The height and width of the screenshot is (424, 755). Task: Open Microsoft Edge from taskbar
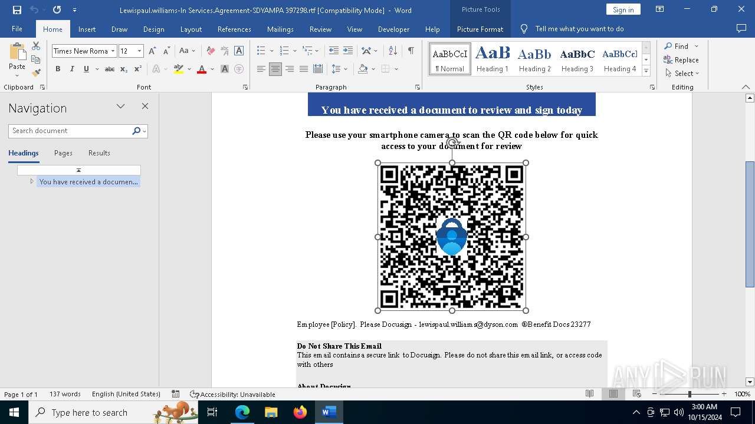pos(242,412)
